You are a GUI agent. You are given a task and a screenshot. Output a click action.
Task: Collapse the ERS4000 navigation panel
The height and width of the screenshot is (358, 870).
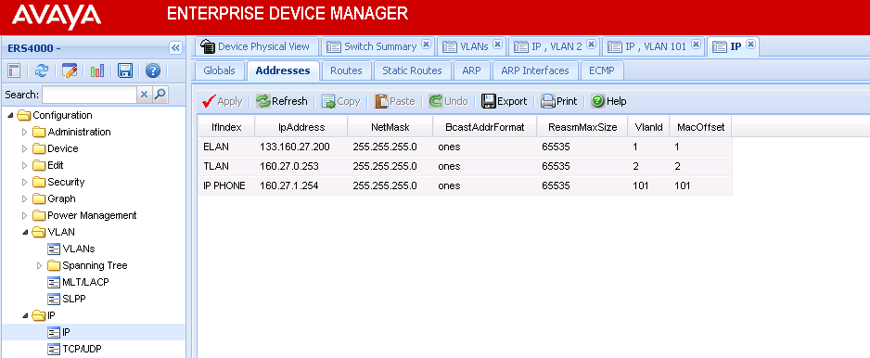175,47
